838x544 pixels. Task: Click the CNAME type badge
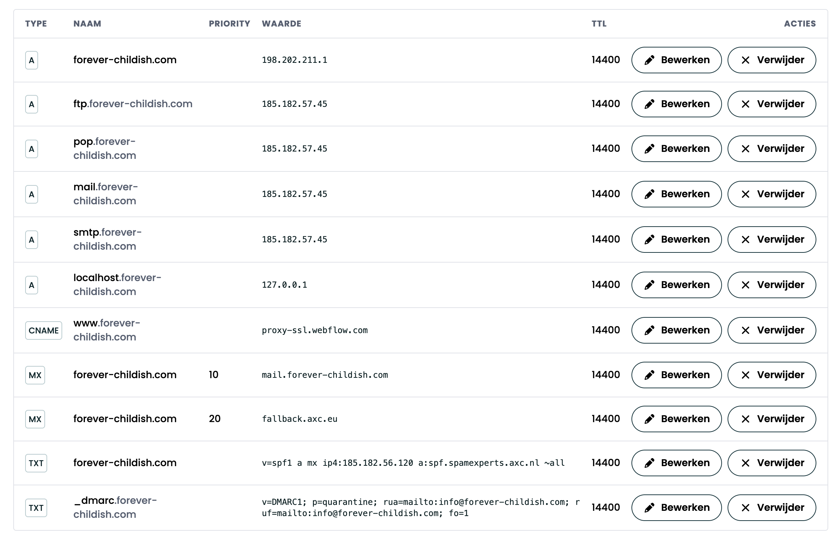(x=44, y=330)
